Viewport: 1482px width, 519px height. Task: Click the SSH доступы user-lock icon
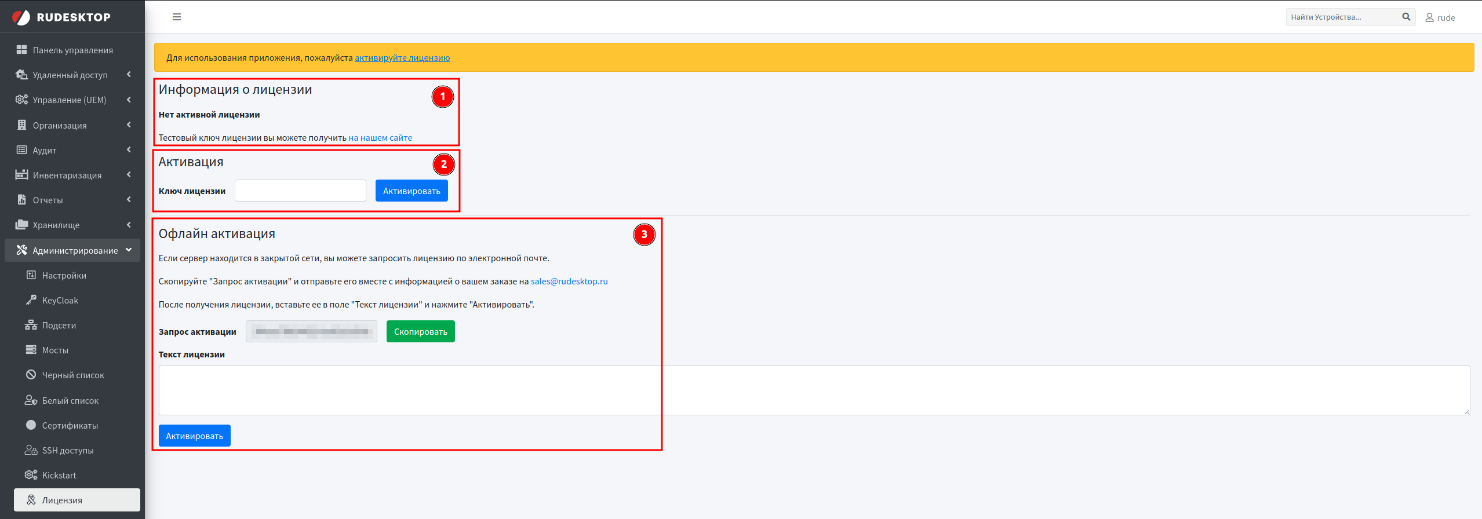(x=31, y=450)
